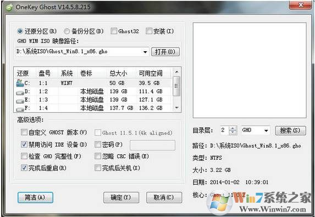315x217 pixels.
Task: Select the F: drive icon
Action: [x=20, y=110]
